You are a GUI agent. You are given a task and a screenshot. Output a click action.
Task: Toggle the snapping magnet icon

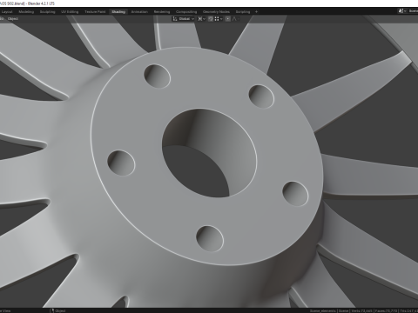pyautogui.click(x=211, y=19)
